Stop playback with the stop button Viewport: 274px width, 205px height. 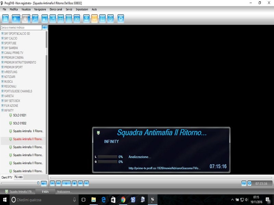75,183
